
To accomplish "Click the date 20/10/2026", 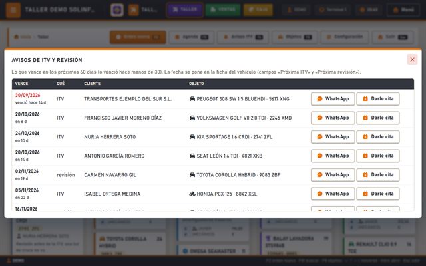I will coord(27,114).
